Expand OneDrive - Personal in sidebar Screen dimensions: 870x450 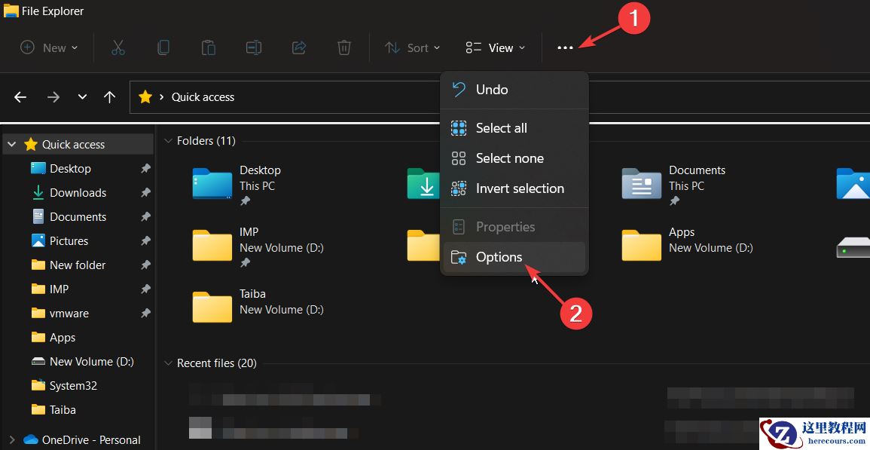[11, 439]
